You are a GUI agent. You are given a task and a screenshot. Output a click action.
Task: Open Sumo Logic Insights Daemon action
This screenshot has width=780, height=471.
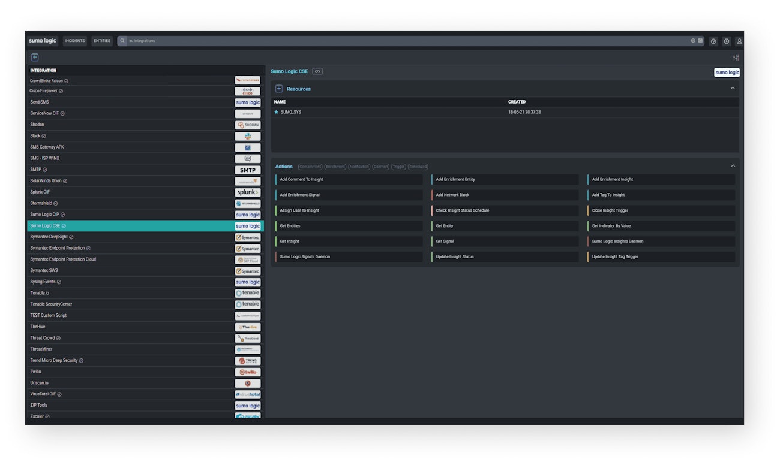[x=661, y=241]
